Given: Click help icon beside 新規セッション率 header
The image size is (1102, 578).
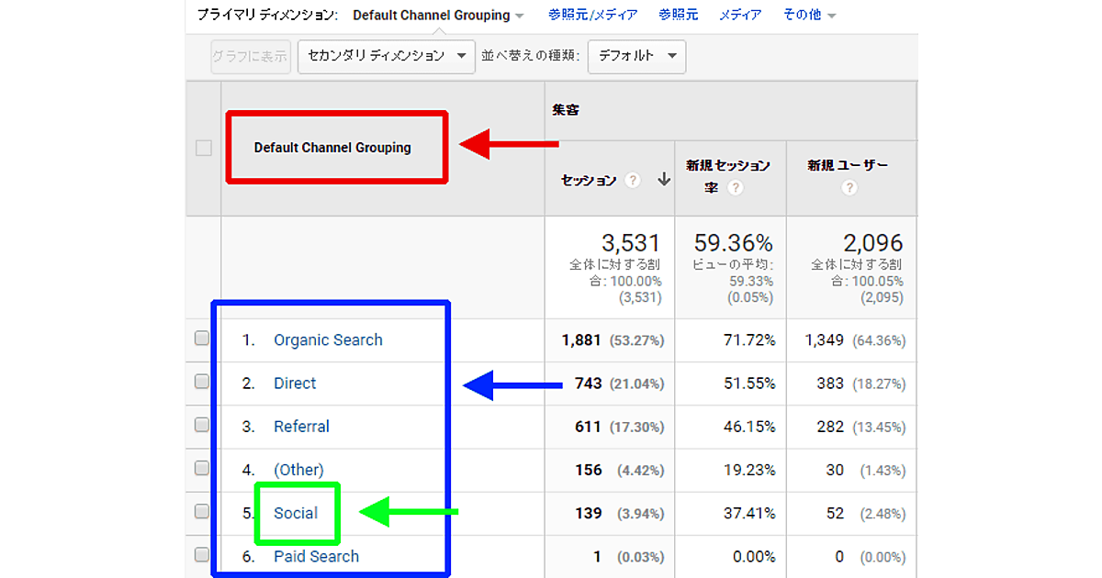Looking at the screenshot, I should 735,188.
